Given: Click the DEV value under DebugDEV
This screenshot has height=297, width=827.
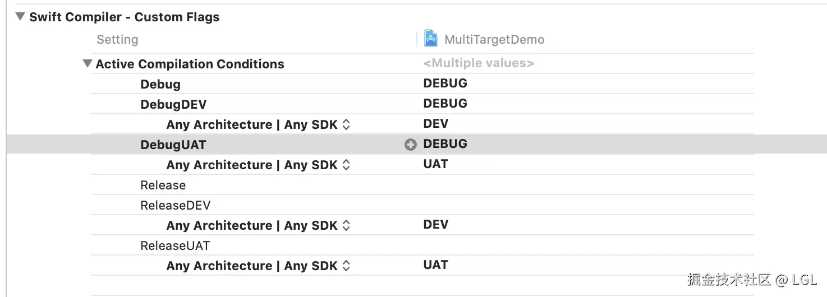Looking at the screenshot, I should click(x=436, y=124).
